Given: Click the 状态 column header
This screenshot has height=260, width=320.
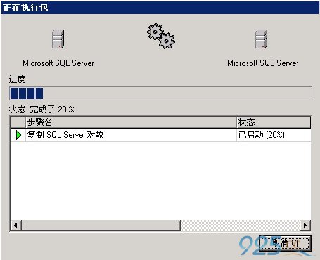Looking at the screenshot, I should (274, 122).
